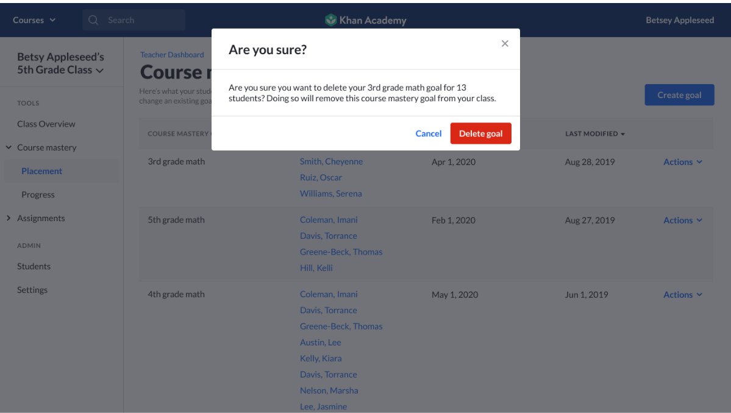The height and width of the screenshot is (413, 731).
Task: Open Actions menu for 3rd grade math
Action: [682, 162]
